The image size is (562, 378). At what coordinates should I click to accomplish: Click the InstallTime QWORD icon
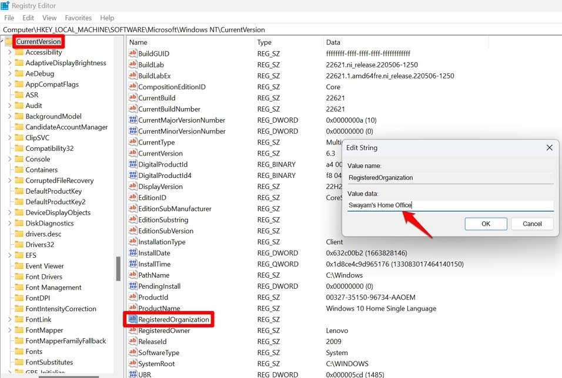tap(133, 264)
